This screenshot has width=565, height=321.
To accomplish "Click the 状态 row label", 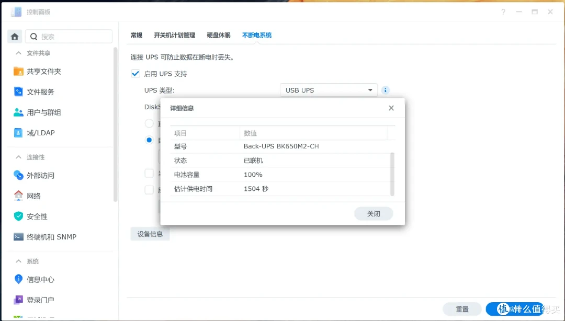I will pyautogui.click(x=180, y=160).
